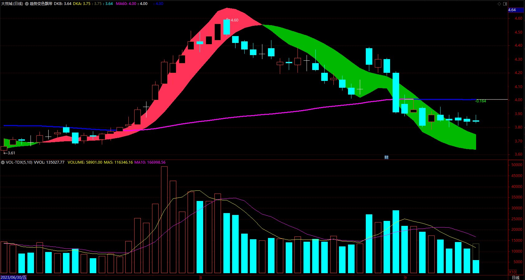
Task: Click the 3.61 low price annotation
Action: tap(11, 153)
